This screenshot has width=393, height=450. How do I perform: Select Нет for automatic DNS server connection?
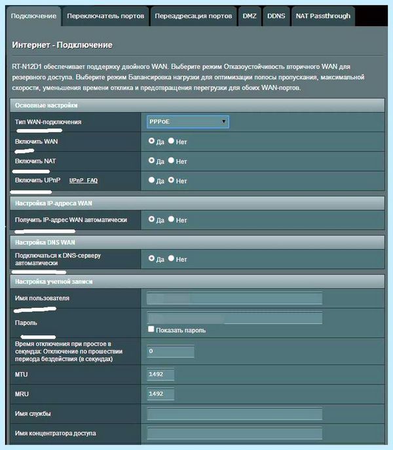click(171, 258)
